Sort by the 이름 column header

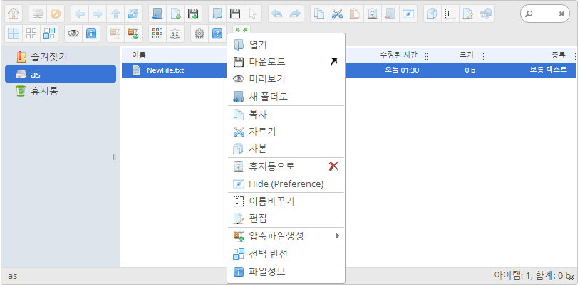139,55
